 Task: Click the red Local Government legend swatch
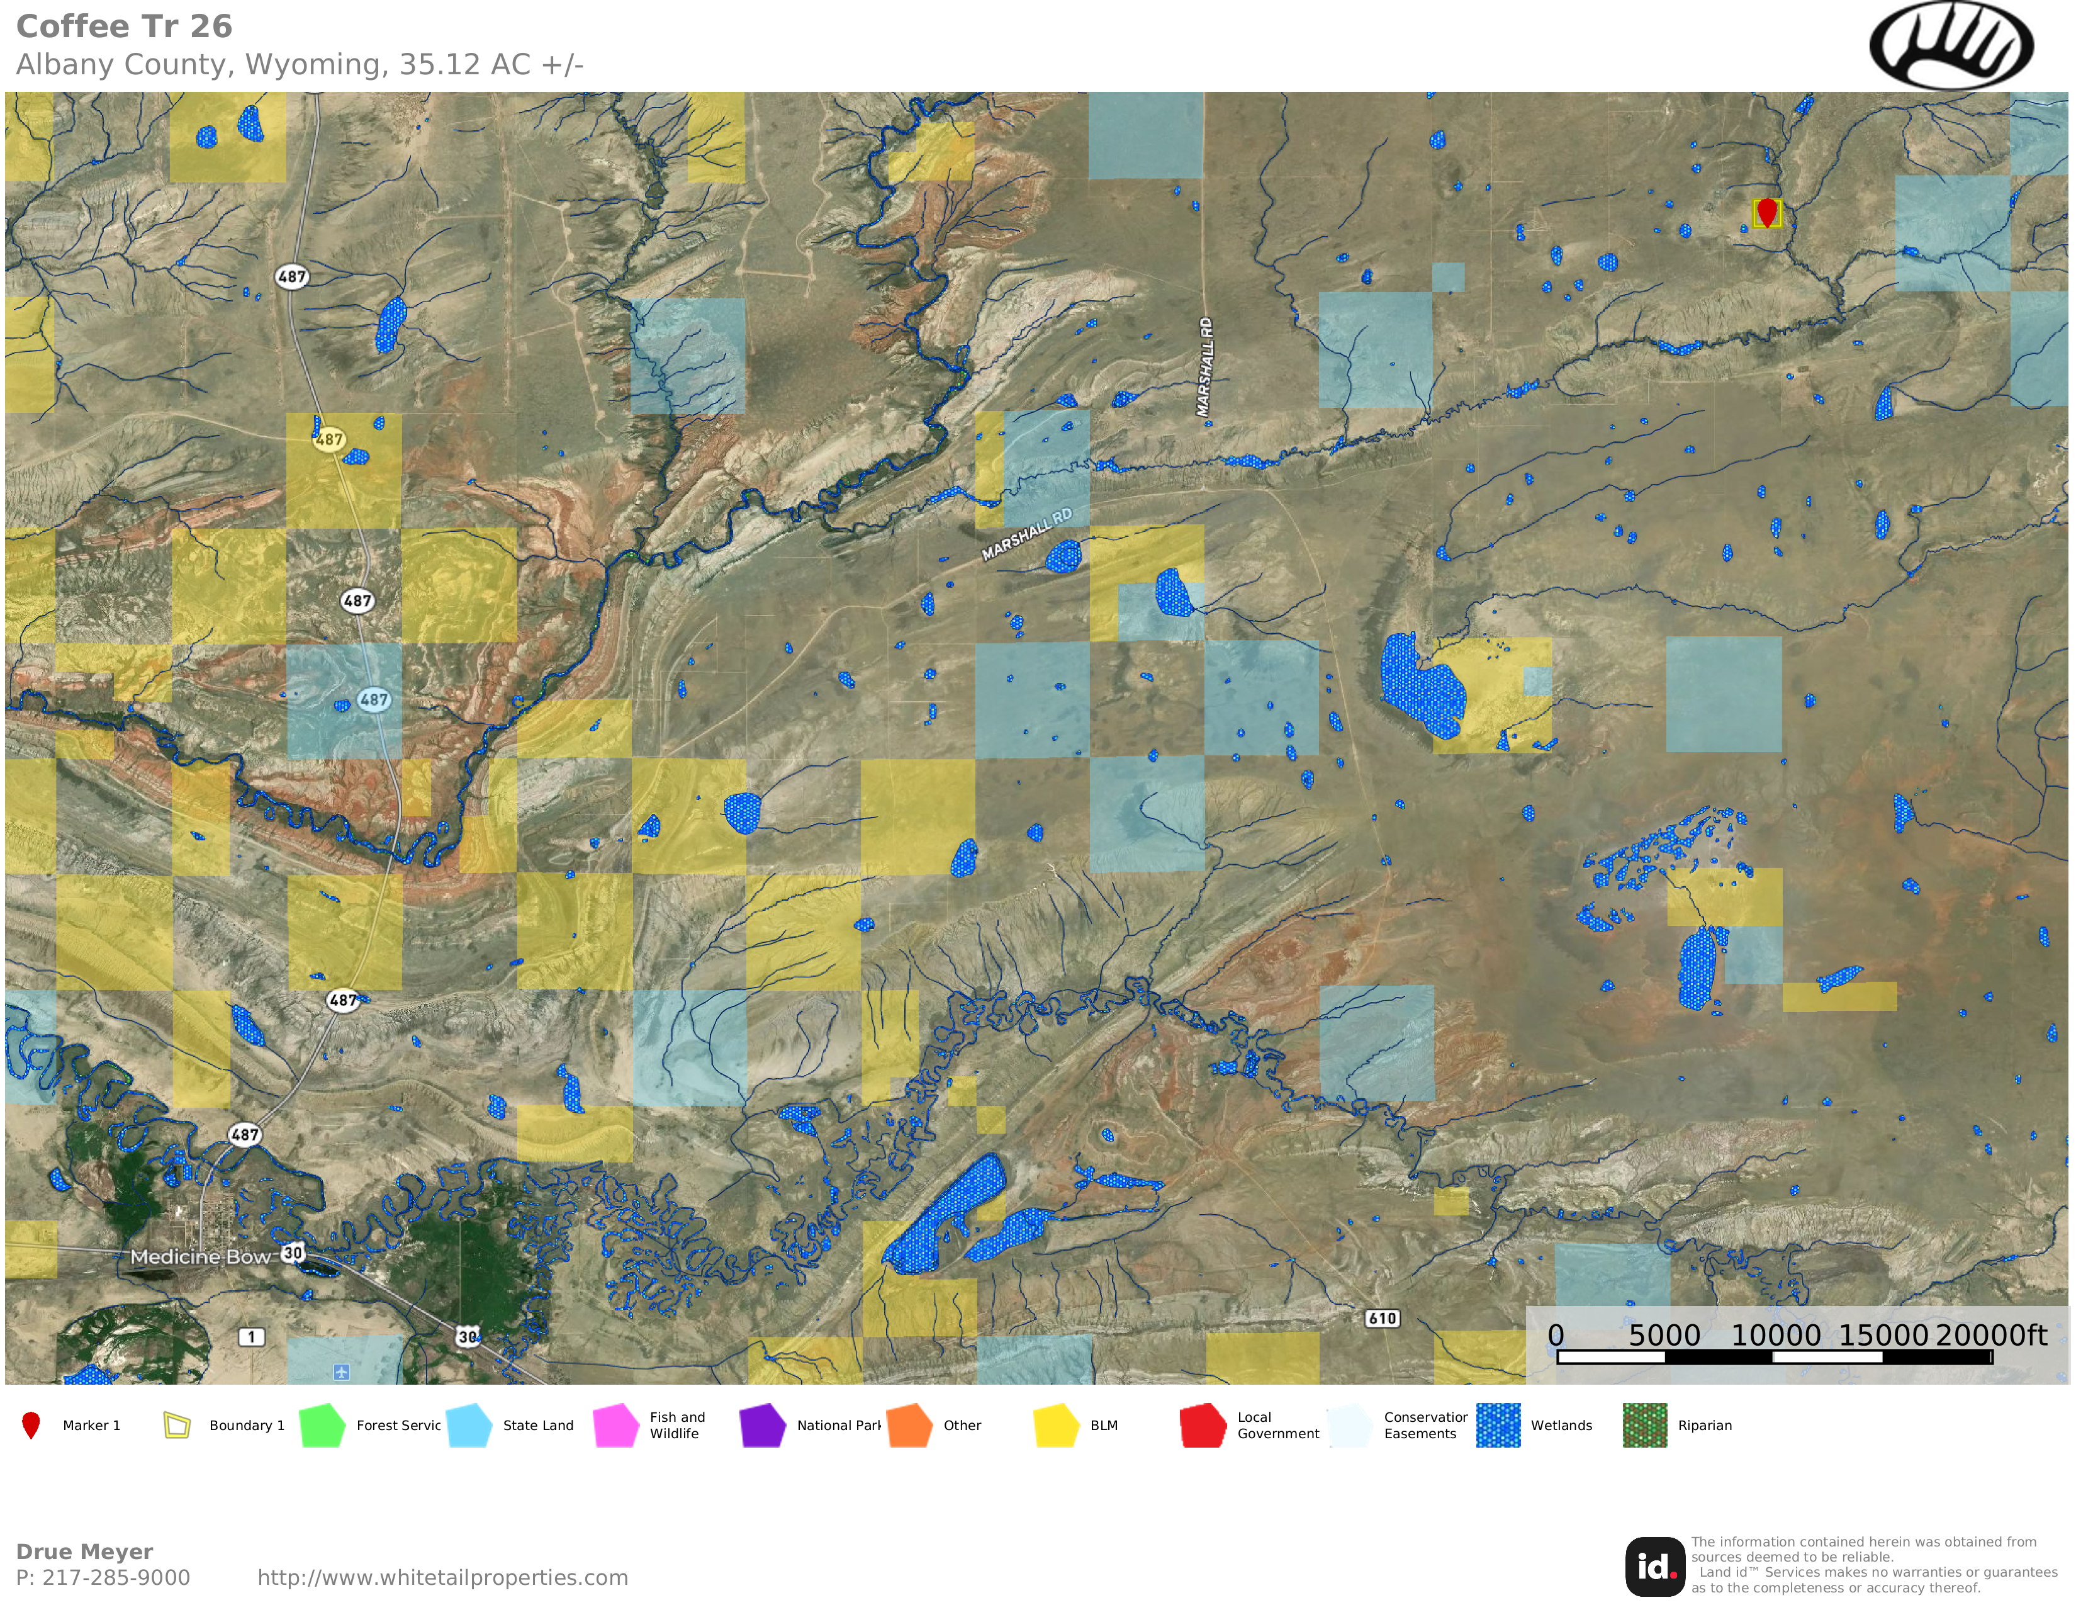click(x=1203, y=1424)
